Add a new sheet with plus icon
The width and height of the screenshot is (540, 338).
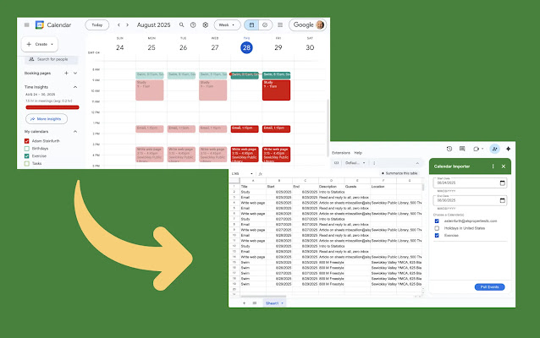pyautogui.click(x=244, y=303)
